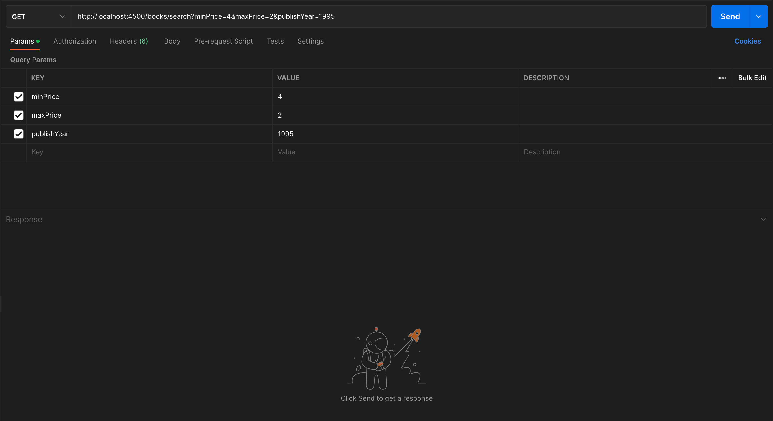Image resolution: width=773 pixels, height=421 pixels.
Task: Open the Send button dropdown arrow
Action: click(x=759, y=16)
